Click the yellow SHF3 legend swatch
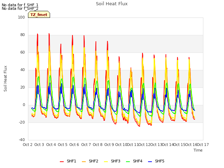Image resolution: width=224 pixels, height=168 pixels. (x=106, y=162)
